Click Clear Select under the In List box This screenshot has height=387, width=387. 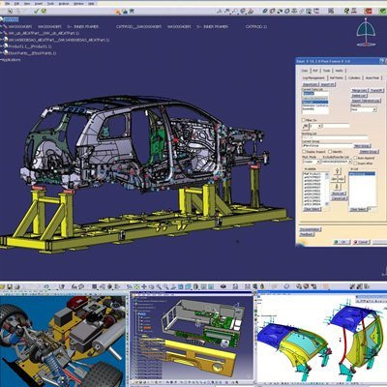pos(359,209)
